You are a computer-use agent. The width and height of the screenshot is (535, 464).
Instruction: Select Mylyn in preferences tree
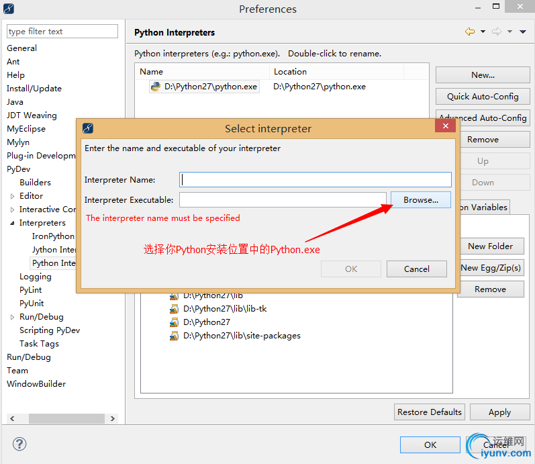coord(18,142)
